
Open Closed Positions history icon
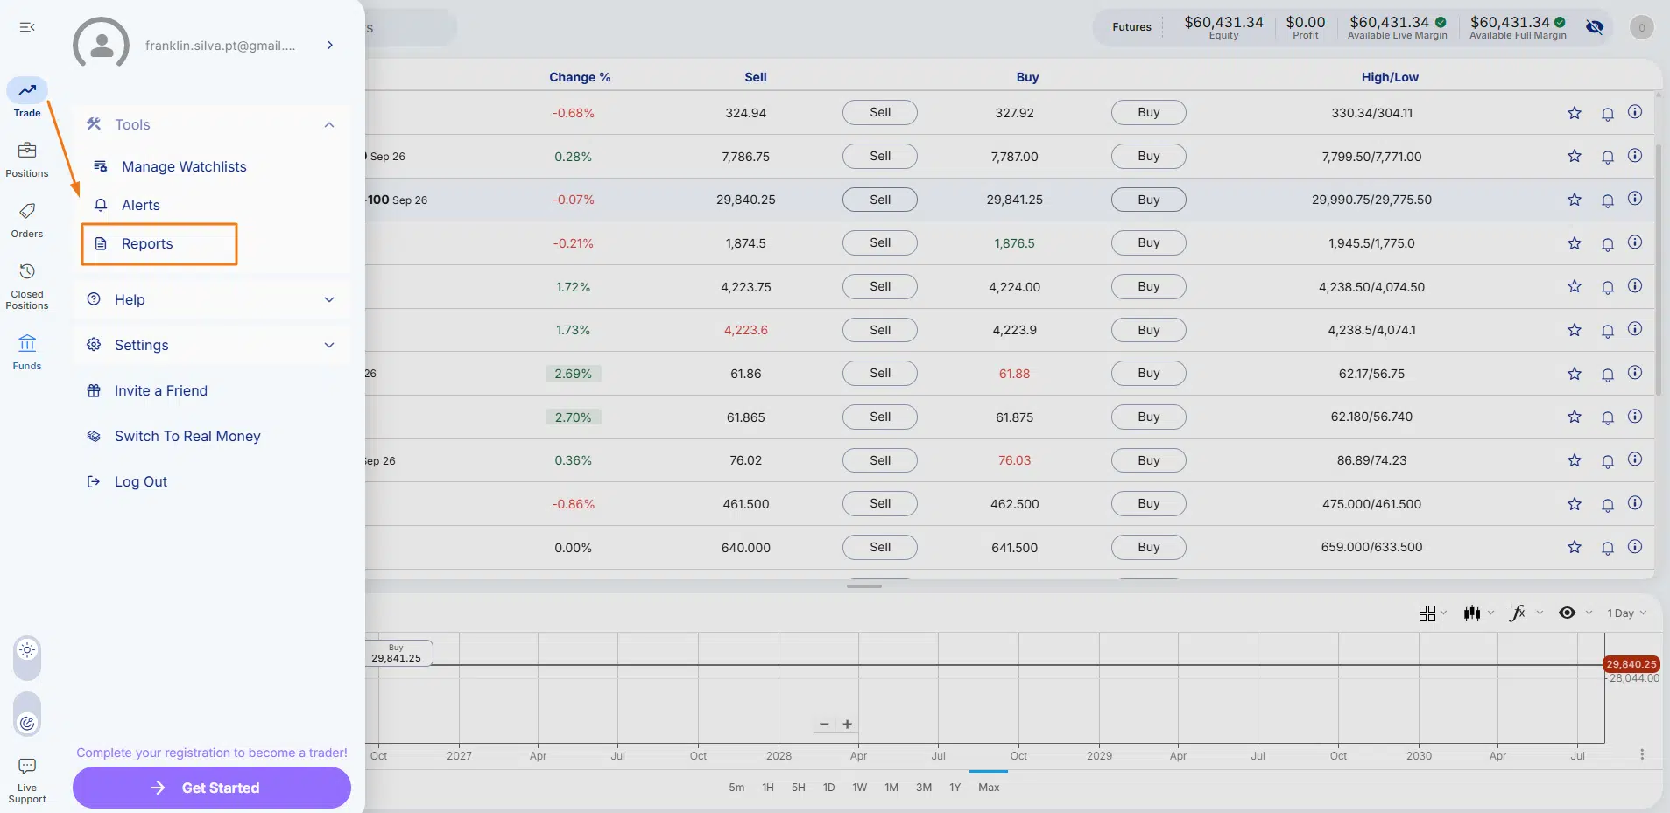pyautogui.click(x=27, y=271)
